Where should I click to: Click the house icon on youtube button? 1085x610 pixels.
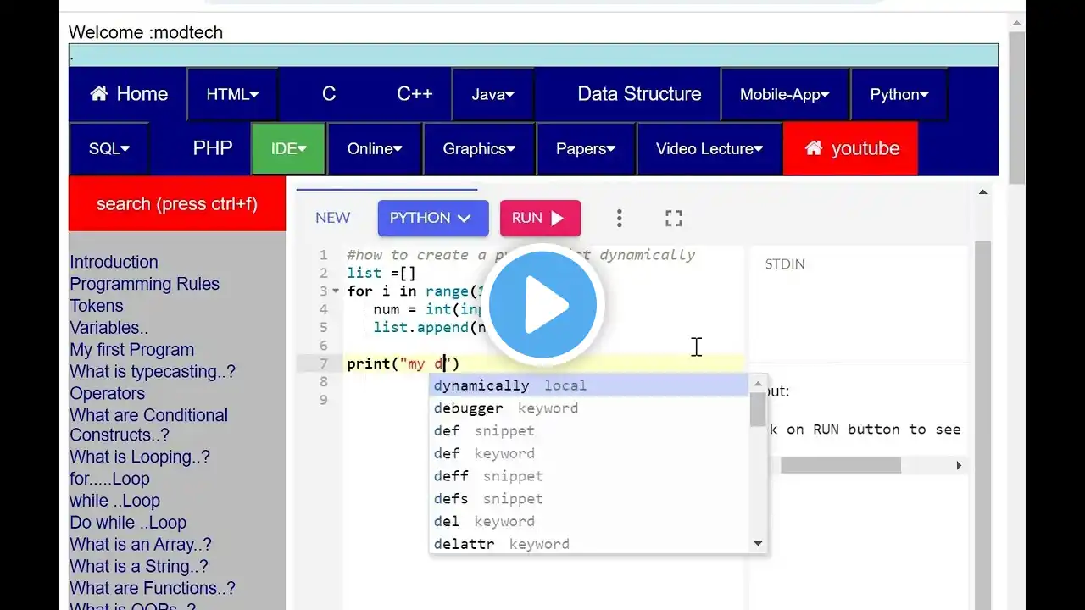click(814, 148)
